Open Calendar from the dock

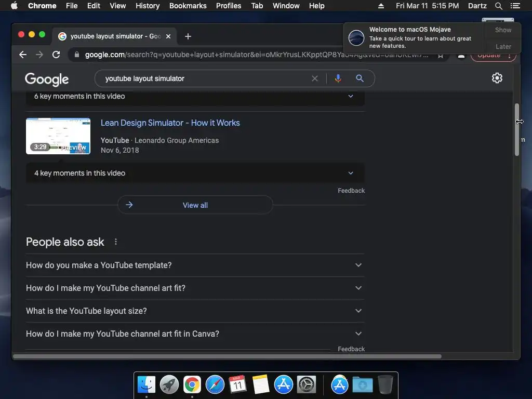pyautogui.click(x=237, y=385)
